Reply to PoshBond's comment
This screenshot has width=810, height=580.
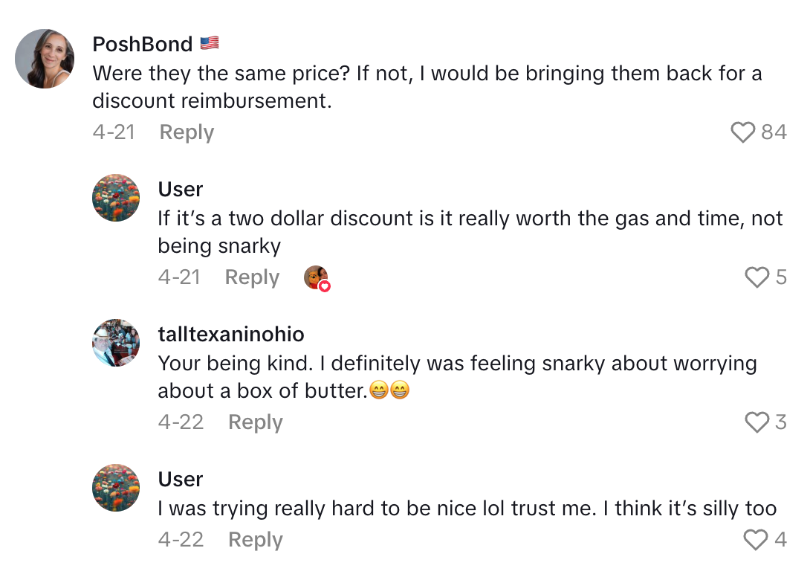coord(187,132)
